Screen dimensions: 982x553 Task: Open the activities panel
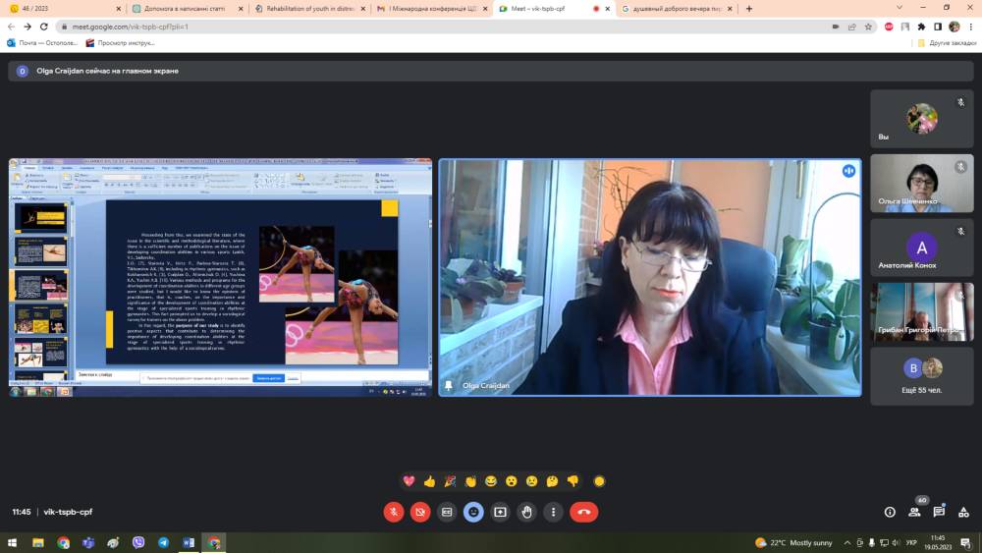pos(962,512)
